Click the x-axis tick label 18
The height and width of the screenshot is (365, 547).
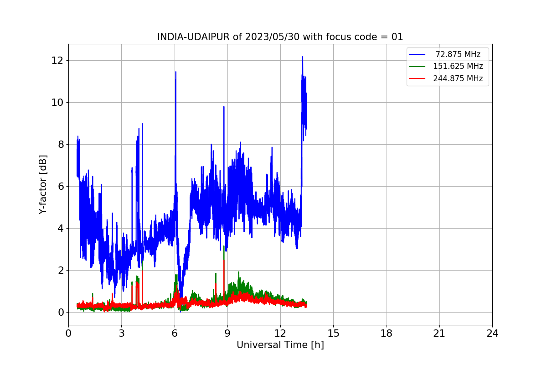point(386,334)
